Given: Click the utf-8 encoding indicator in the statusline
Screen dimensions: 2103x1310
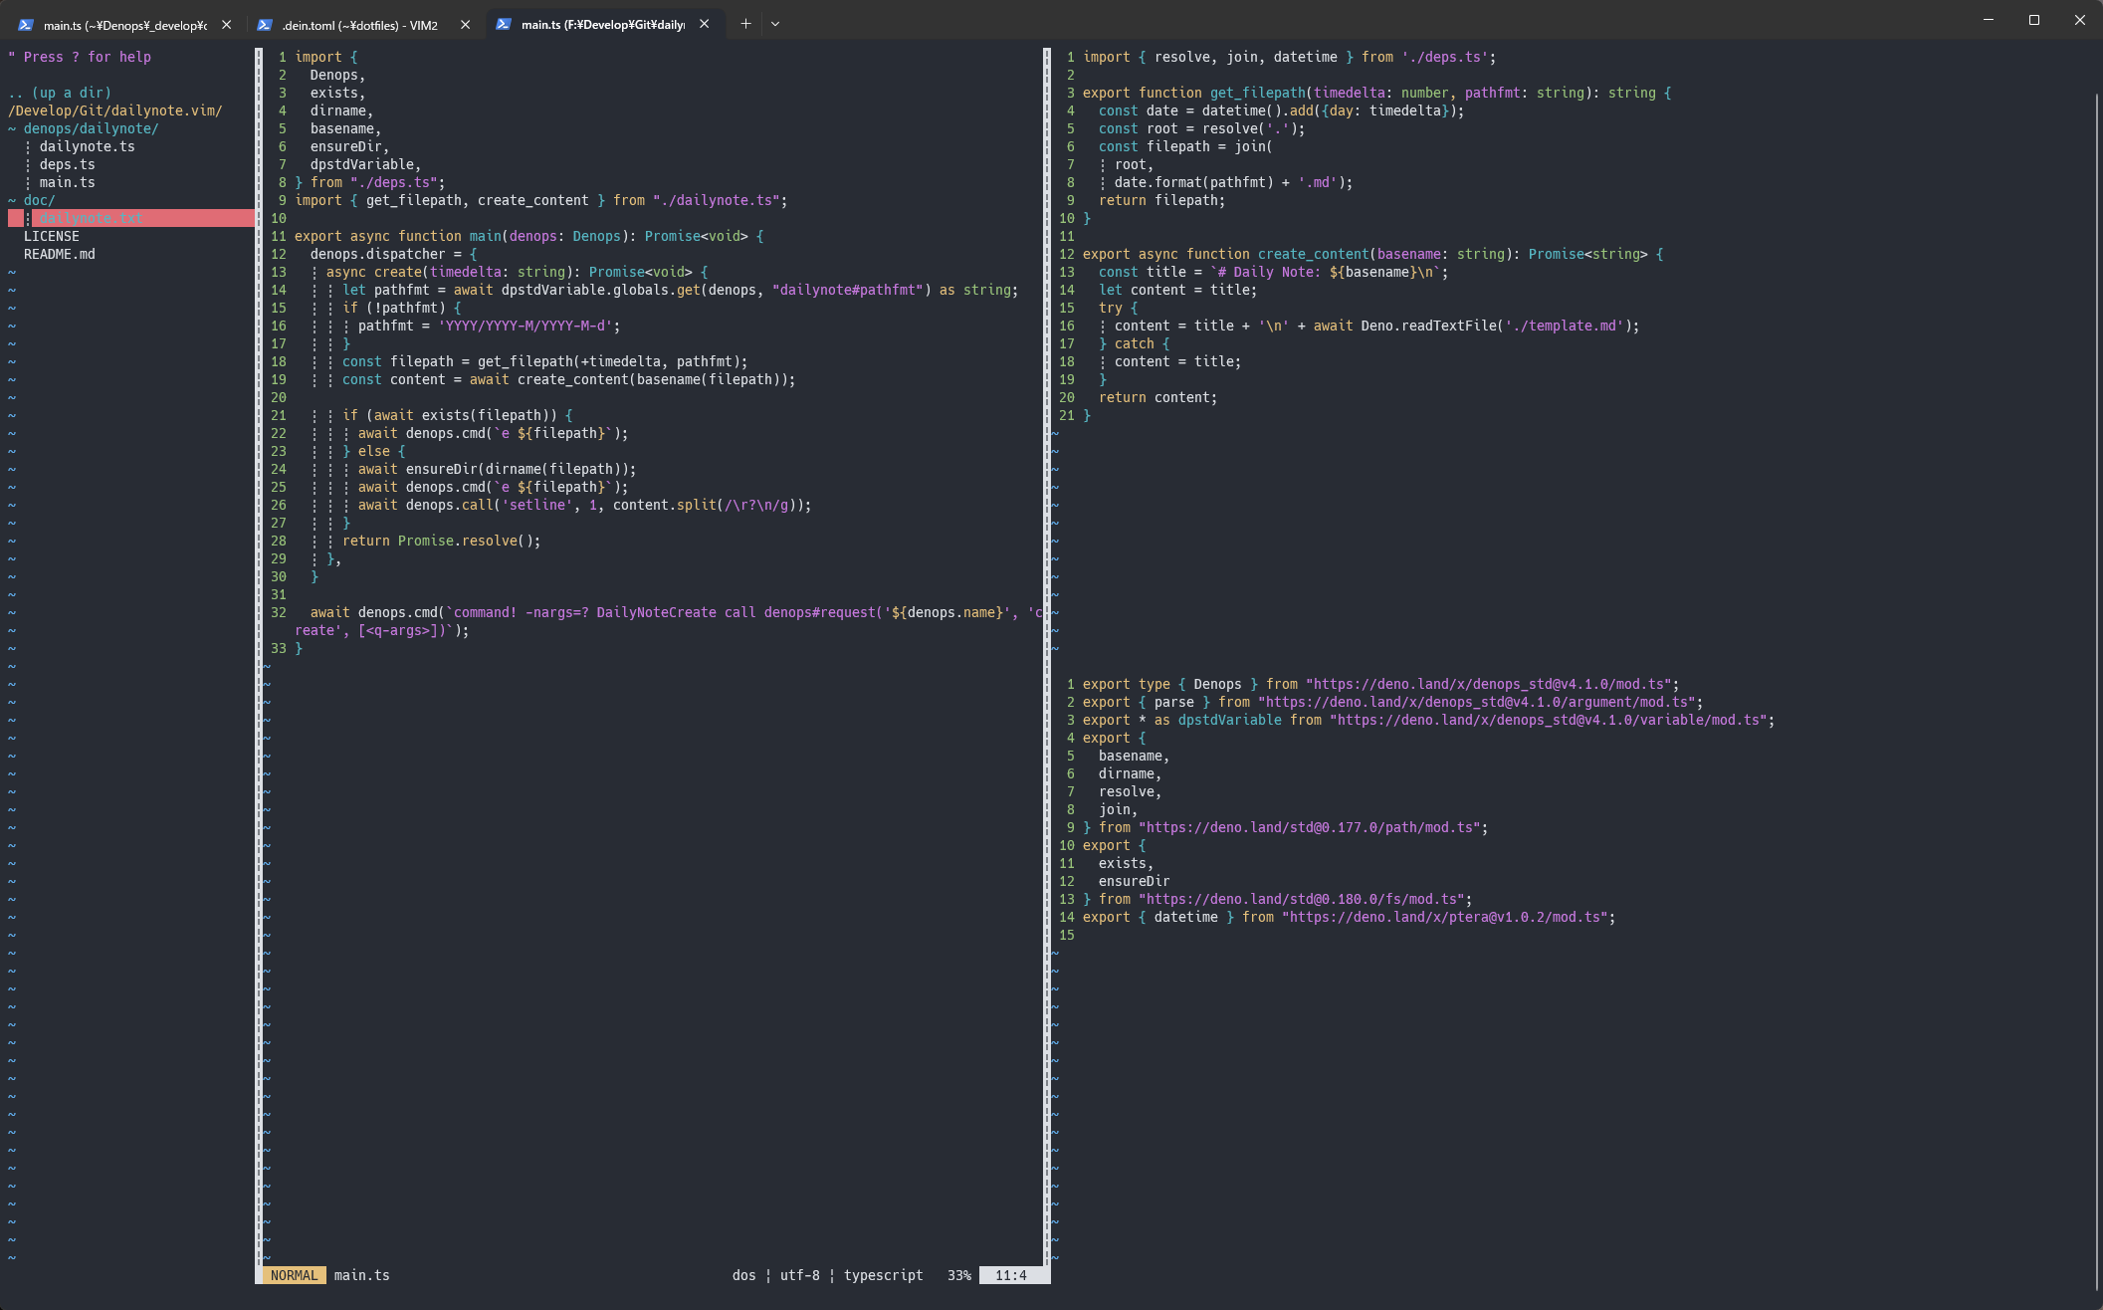Looking at the screenshot, I should (801, 1275).
